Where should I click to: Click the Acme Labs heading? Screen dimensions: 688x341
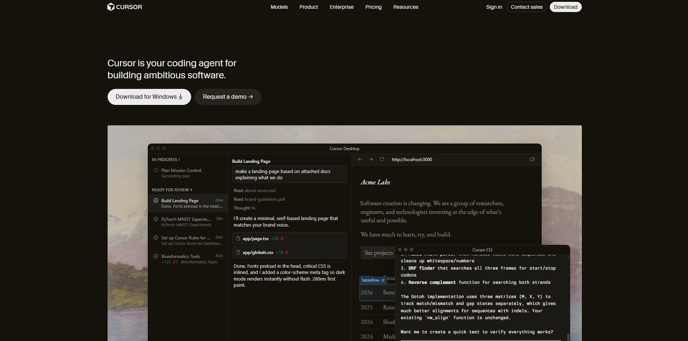click(375, 182)
